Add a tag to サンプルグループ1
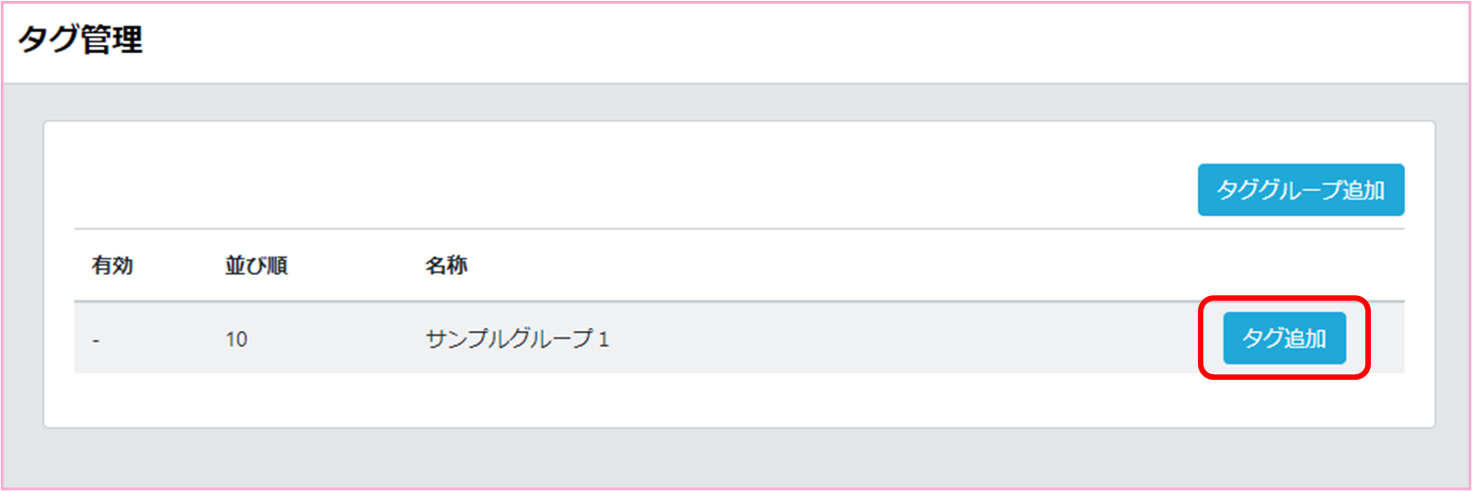Image resolution: width=1472 pixels, height=491 pixels. [1283, 338]
